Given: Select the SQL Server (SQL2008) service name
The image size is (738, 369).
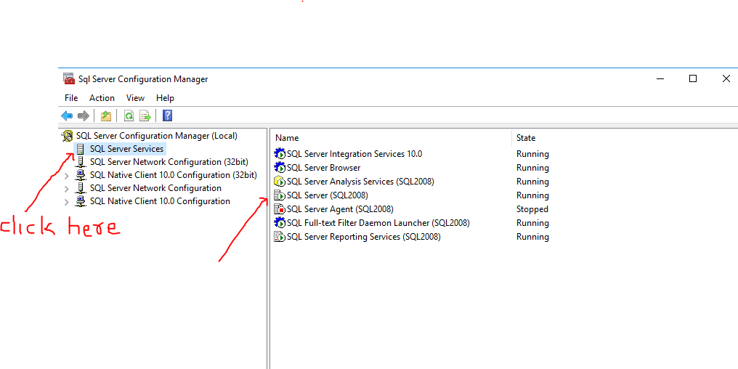Looking at the screenshot, I should [328, 195].
